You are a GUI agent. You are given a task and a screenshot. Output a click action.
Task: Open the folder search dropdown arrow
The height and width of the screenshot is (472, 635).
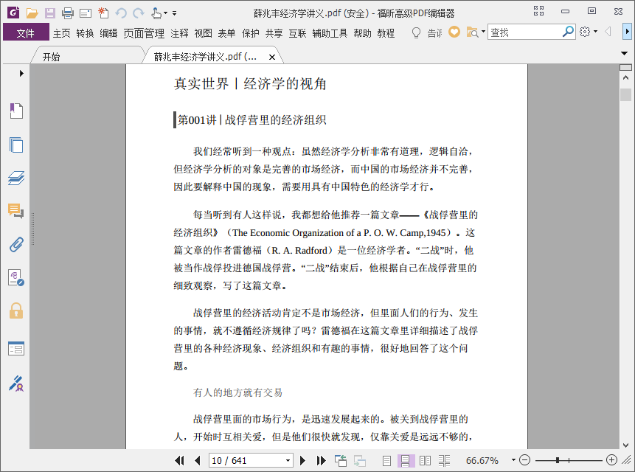click(x=484, y=31)
